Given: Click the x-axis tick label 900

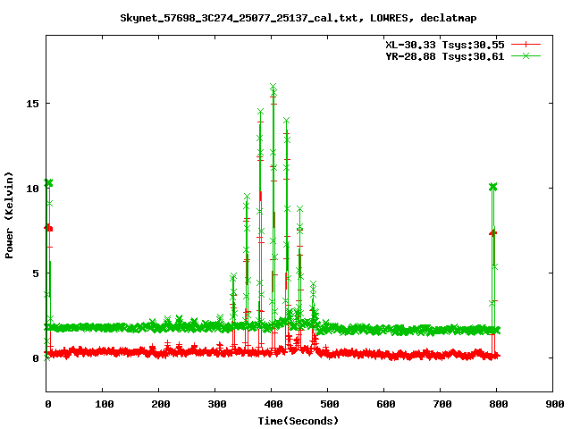Looking at the screenshot, I should [x=555, y=404].
